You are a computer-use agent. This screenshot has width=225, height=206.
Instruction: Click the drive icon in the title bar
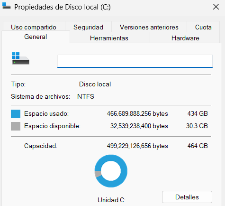(6, 6)
